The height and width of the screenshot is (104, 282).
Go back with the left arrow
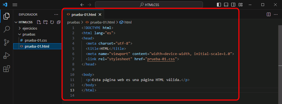tap(82, 5)
